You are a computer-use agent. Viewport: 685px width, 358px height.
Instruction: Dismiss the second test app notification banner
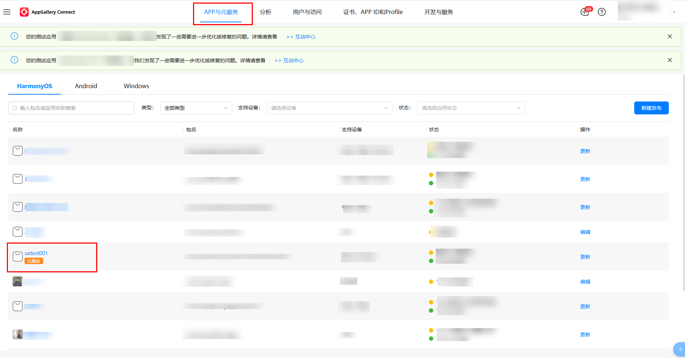click(670, 60)
